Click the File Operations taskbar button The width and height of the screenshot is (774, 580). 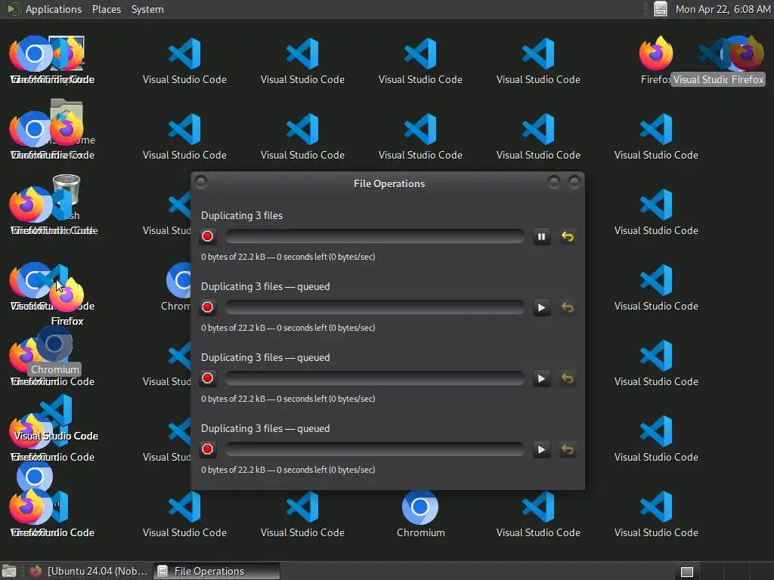[x=216, y=571]
